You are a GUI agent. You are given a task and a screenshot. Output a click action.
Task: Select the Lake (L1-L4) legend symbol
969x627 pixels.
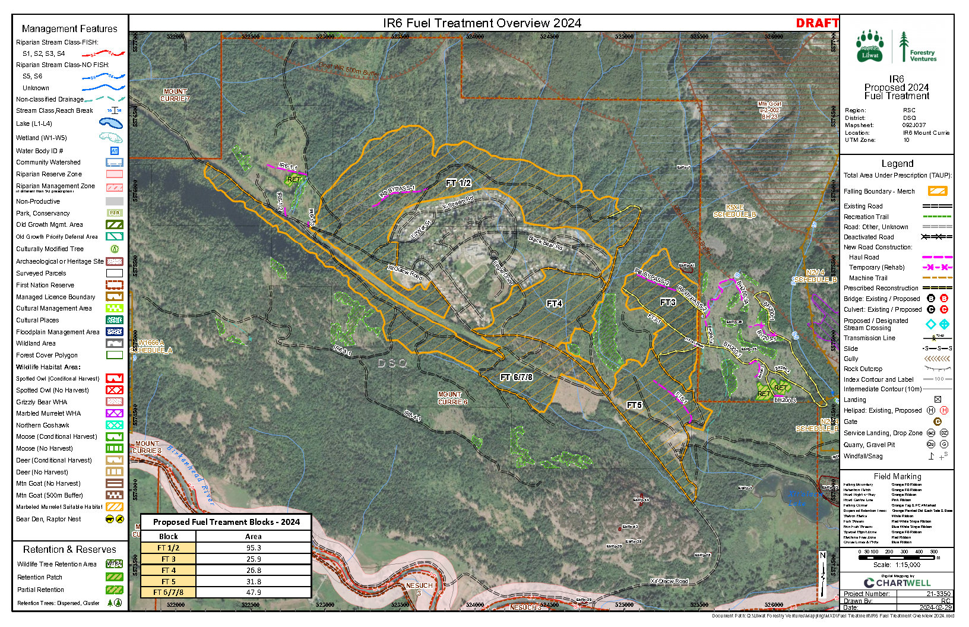pyautogui.click(x=111, y=123)
